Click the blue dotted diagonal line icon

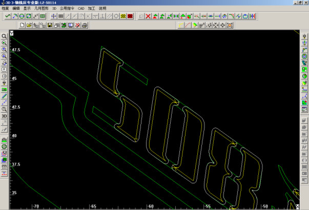pos(4,102)
